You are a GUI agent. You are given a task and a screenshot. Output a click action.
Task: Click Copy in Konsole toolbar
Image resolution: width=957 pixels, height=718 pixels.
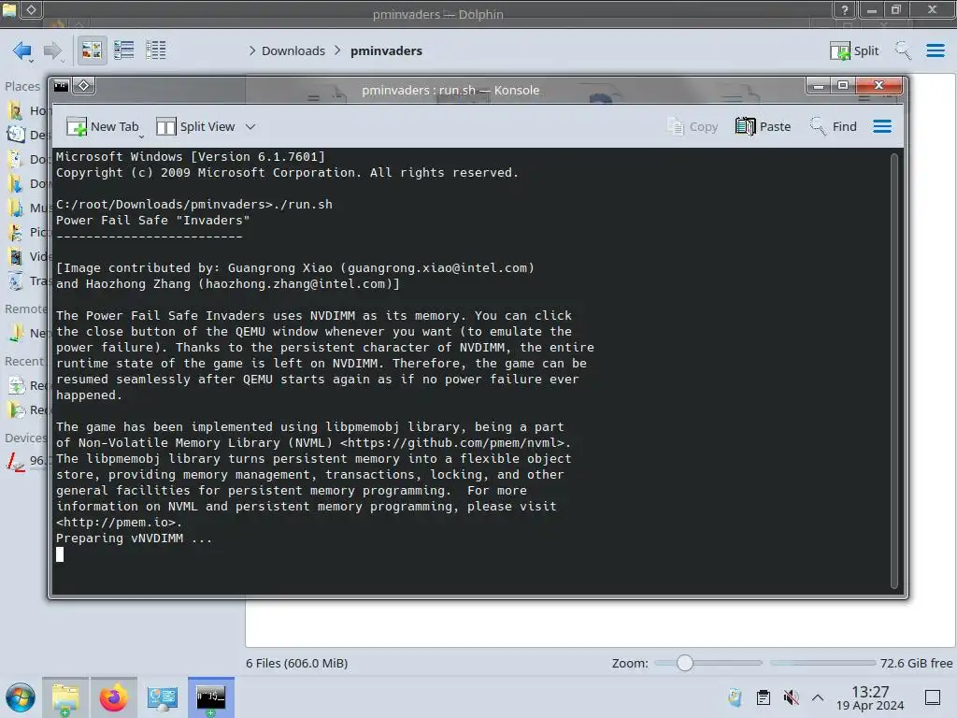click(693, 126)
